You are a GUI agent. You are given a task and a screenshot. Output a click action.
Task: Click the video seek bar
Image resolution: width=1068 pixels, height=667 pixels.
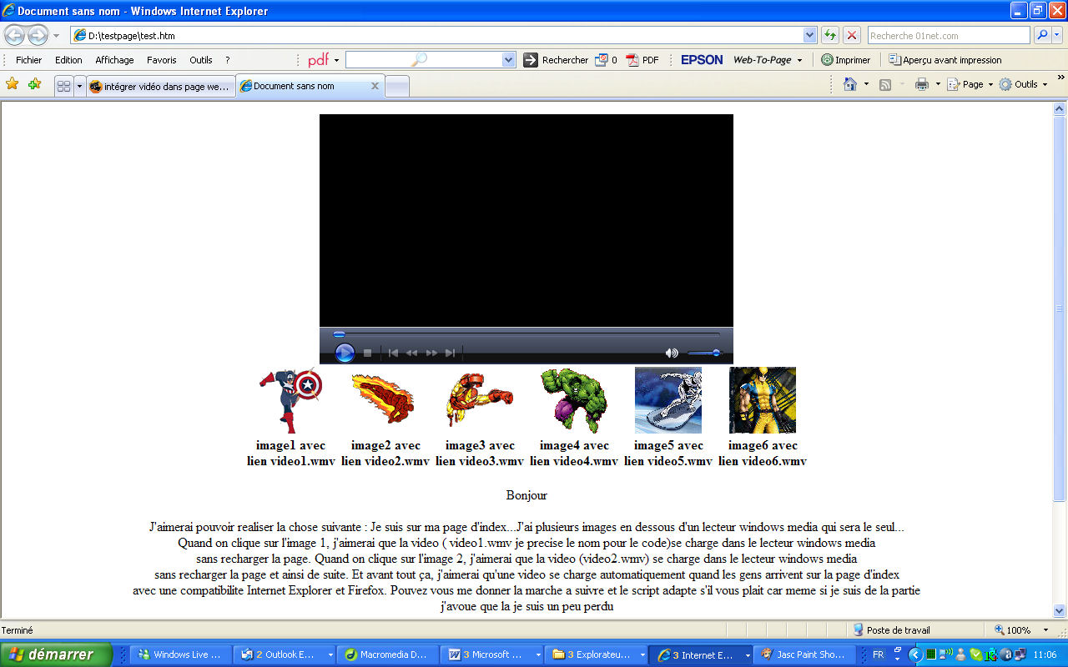click(x=526, y=334)
